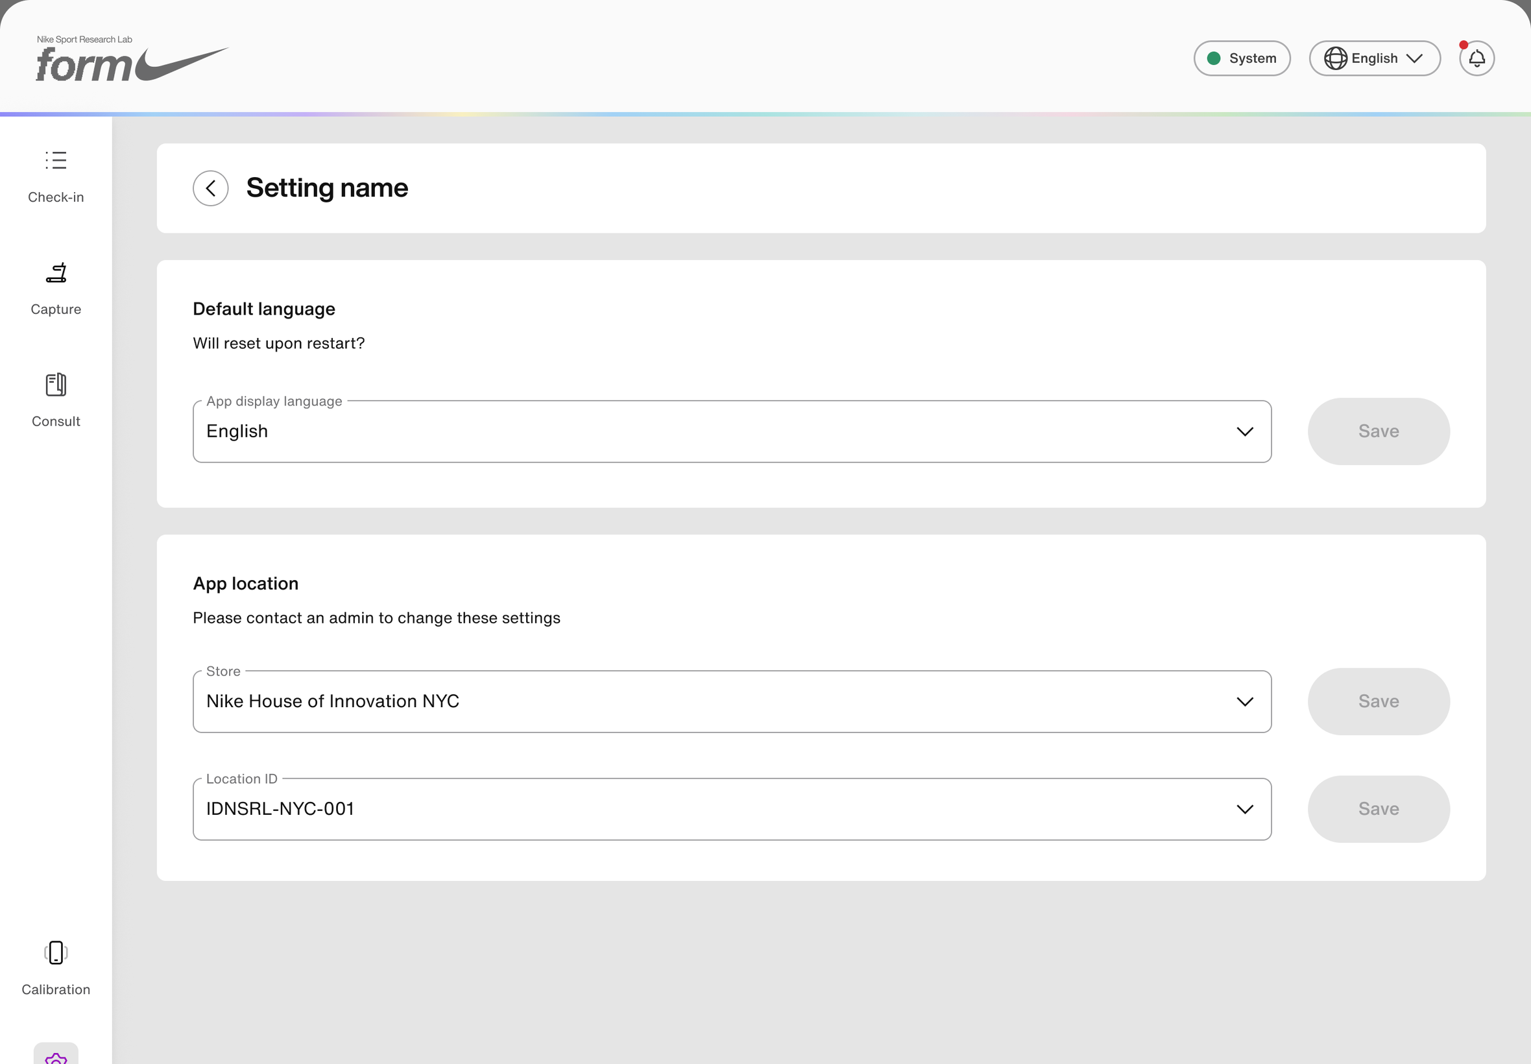Open notifications bell icon
Image resolution: width=1531 pixels, height=1064 pixels.
tap(1477, 58)
